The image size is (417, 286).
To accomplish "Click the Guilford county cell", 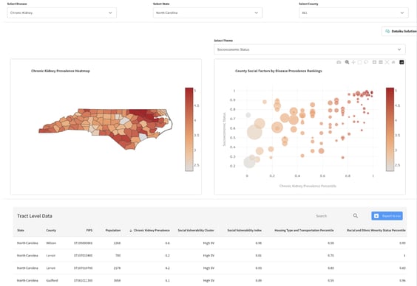I will pyautogui.click(x=52, y=280).
